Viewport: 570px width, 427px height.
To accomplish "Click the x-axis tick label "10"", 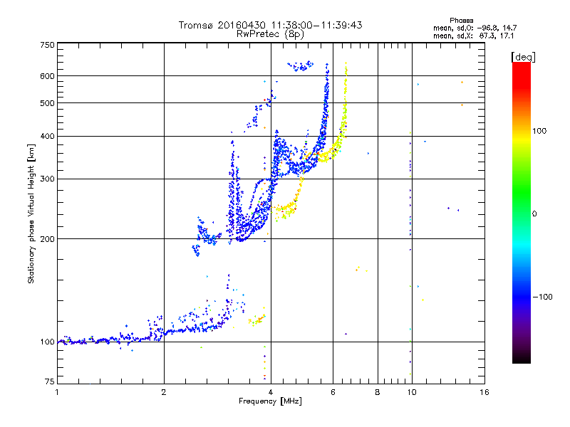I will click(x=412, y=392).
